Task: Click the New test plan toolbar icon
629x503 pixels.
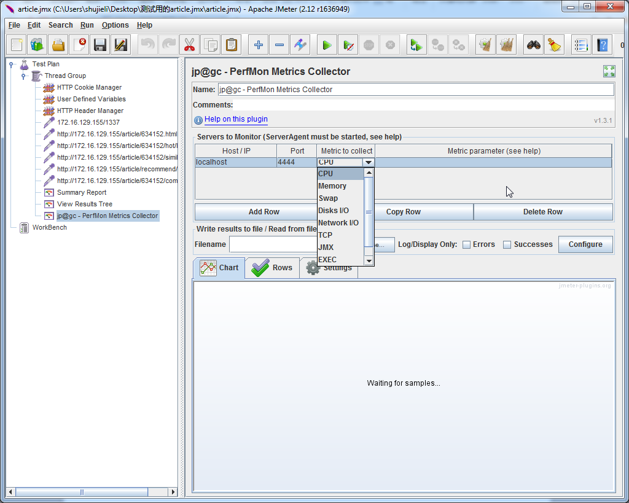Action: click(17, 45)
